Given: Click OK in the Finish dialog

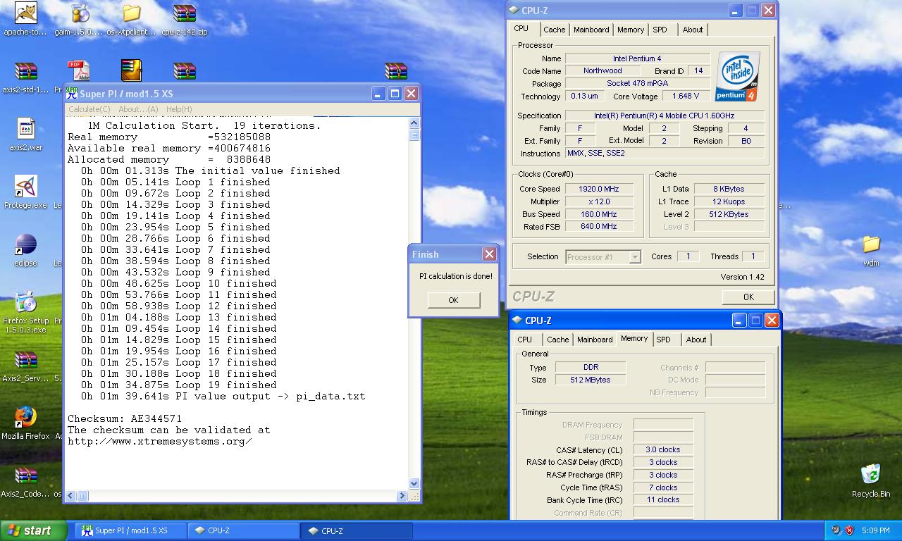Looking at the screenshot, I should (x=453, y=300).
